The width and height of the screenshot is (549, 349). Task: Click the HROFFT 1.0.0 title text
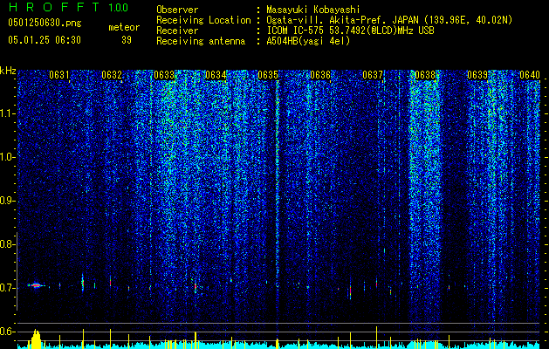[69, 7]
